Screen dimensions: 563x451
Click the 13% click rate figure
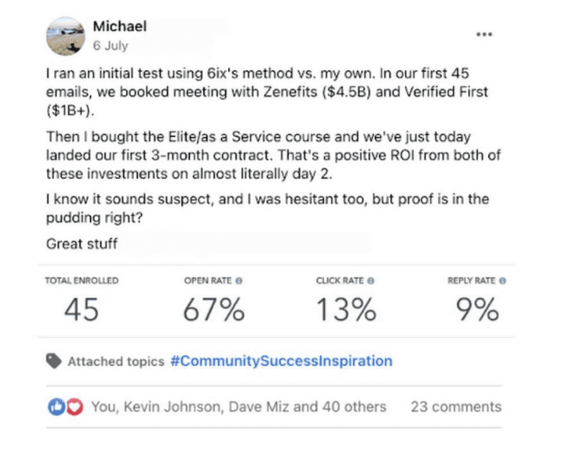coord(346,309)
